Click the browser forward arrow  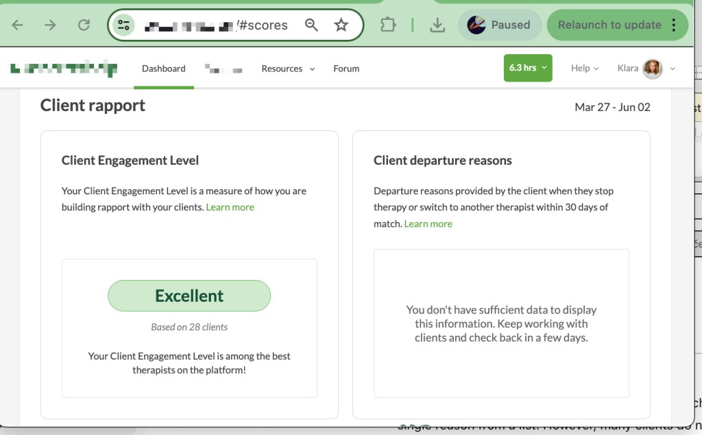point(50,25)
